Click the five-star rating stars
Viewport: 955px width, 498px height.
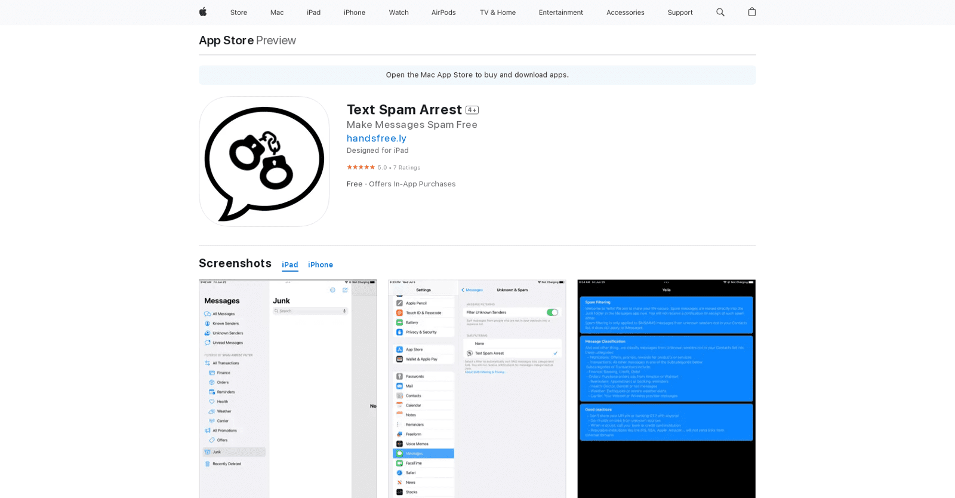tap(361, 167)
